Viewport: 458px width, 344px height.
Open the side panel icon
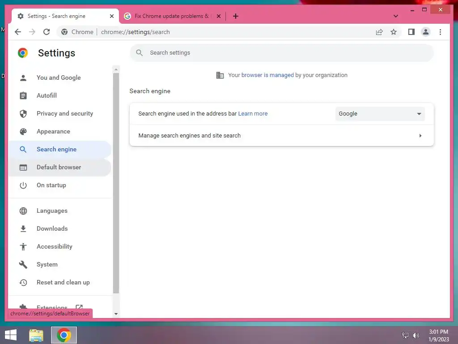(x=411, y=32)
